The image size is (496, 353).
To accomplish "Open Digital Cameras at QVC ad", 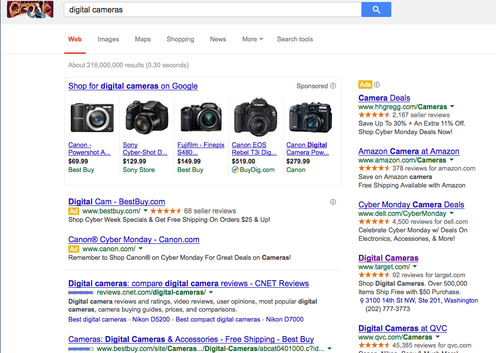I will 403,329.
